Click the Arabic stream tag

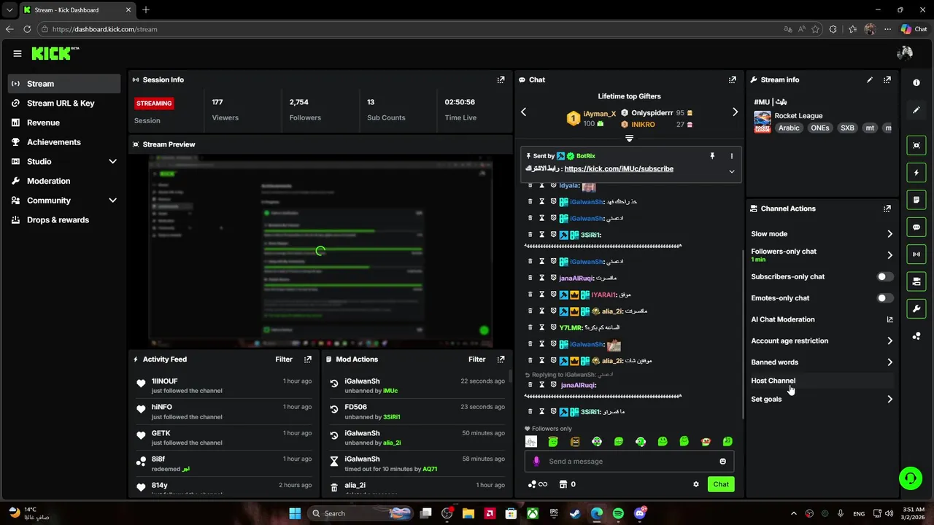(789, 128)
